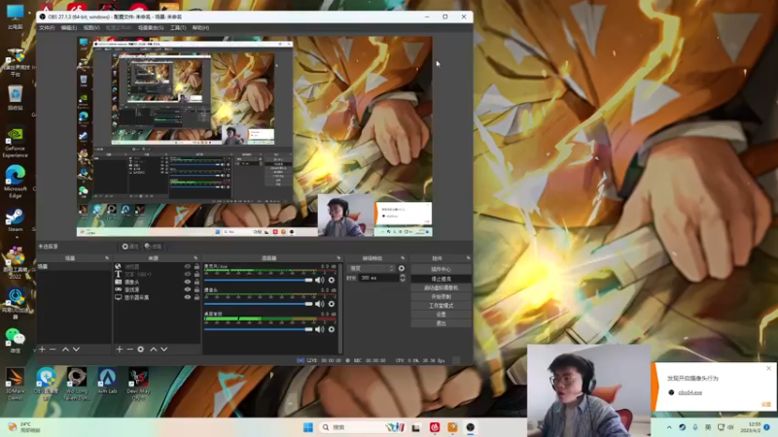Click the 退出 button in the controls panel
Screen dimensions: 778x437
pos(442,323)
